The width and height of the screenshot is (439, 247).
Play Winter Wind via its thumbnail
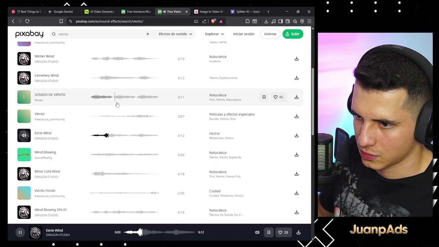(x=24, y=59)
